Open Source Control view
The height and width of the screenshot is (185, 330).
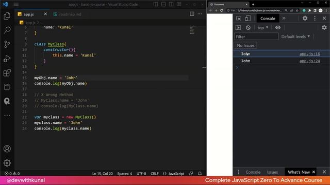click(x=7, y=44)
